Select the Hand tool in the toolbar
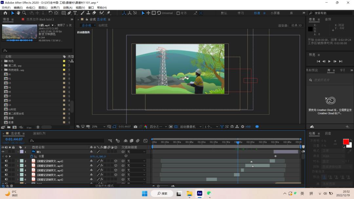The width and height of the screenshot is (354, 199). (18, 13)
